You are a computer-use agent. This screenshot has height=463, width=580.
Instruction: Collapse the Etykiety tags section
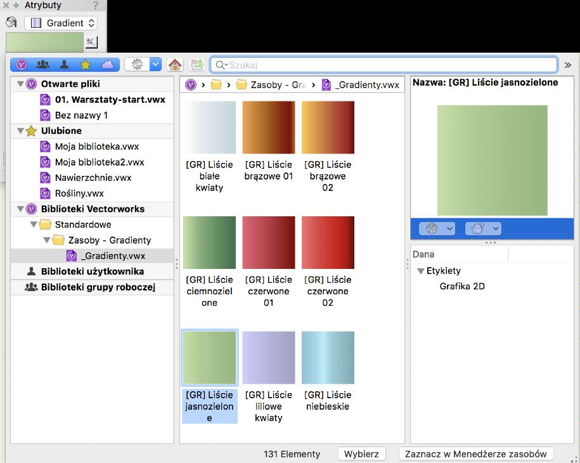[x=420, y=271]
